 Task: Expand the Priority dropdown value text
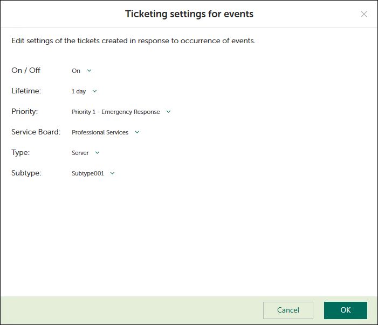coord(115,112)
